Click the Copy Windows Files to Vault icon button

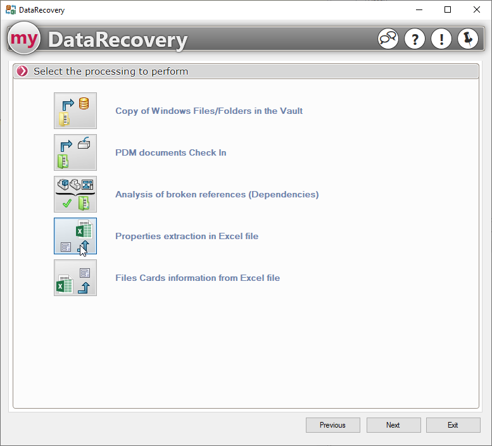click(75, 111)
